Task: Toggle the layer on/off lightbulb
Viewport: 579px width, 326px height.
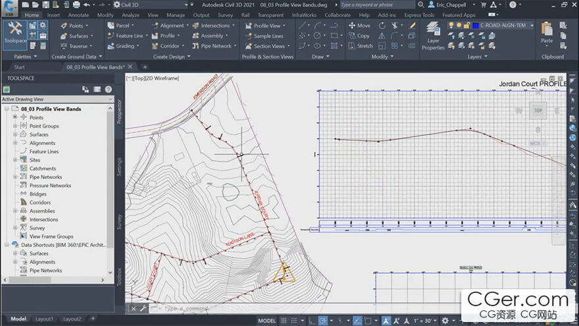Action: (x=451, y=25)
